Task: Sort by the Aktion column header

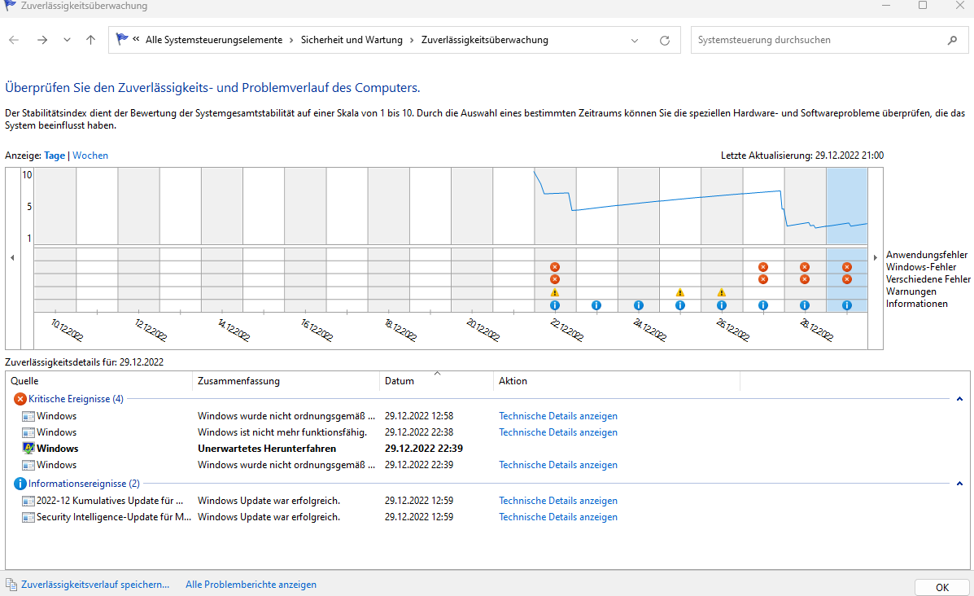Action: click(x=616, y=381)
